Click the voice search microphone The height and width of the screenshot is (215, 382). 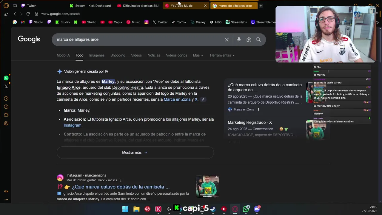tap(239, 39)
